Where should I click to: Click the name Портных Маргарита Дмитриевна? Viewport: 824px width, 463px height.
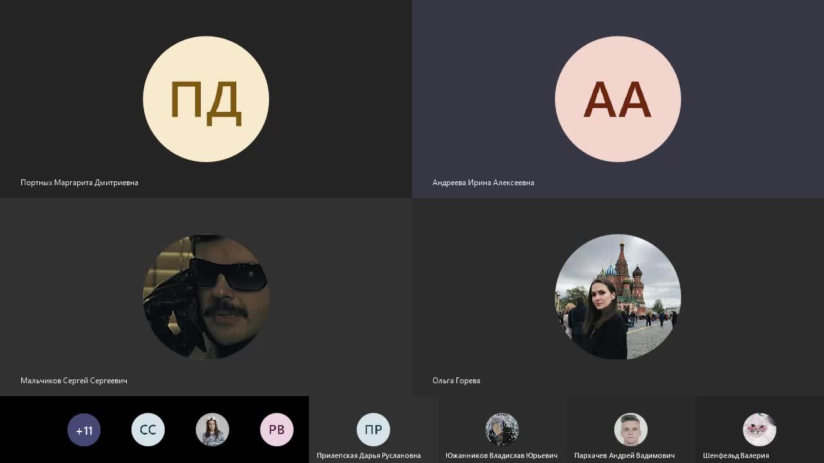pos(79,183)
